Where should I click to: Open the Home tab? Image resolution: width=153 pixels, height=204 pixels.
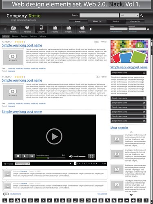78,22
